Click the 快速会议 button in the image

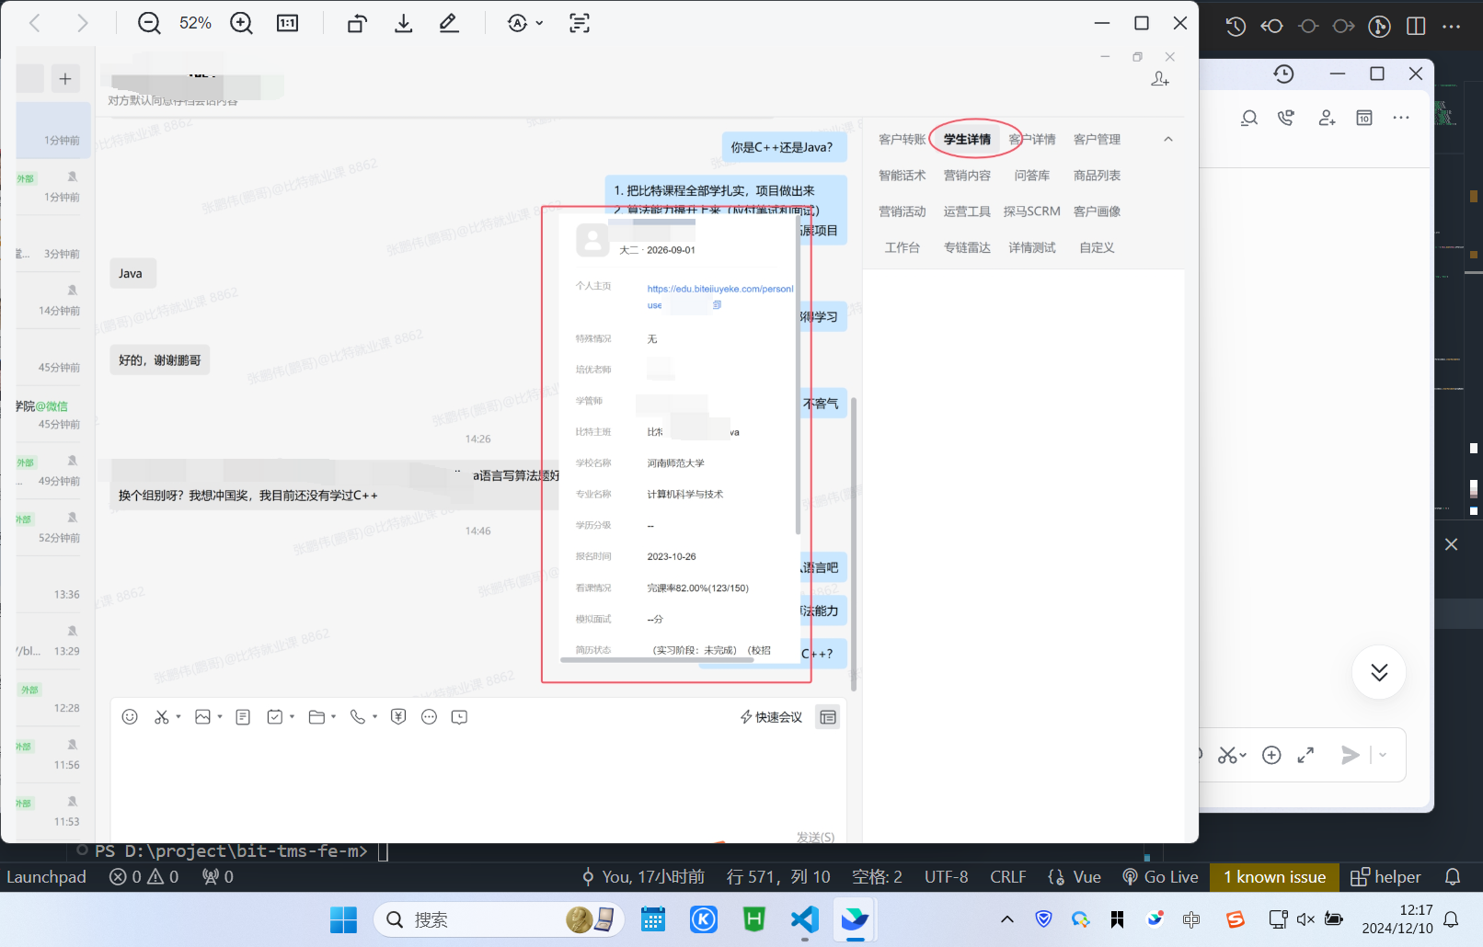pos(771,717)
